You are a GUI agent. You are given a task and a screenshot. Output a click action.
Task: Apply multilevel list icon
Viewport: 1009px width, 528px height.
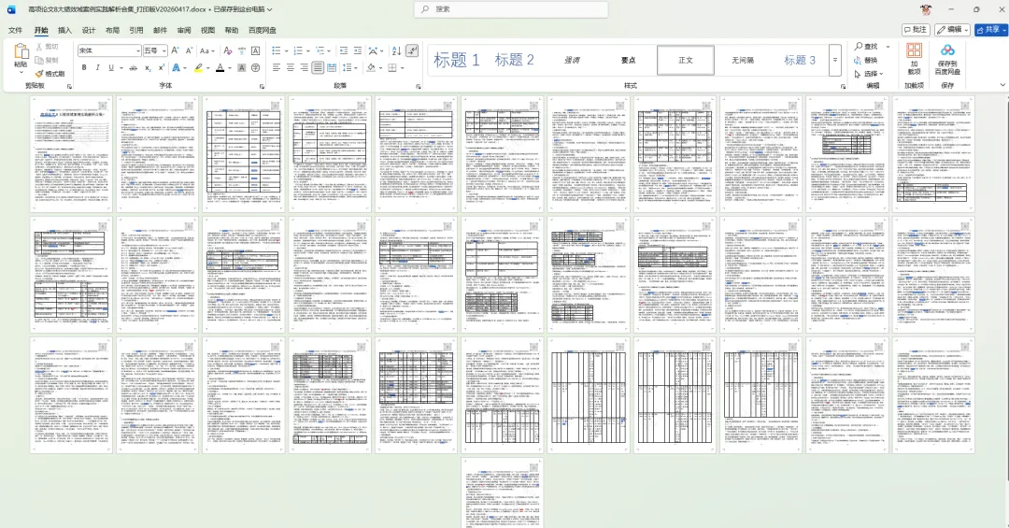(x=320, y=50)
